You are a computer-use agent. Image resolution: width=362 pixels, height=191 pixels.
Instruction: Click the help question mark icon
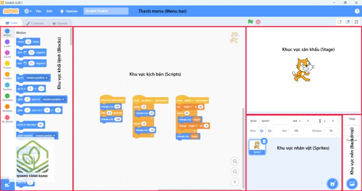(x=357, y=11)
